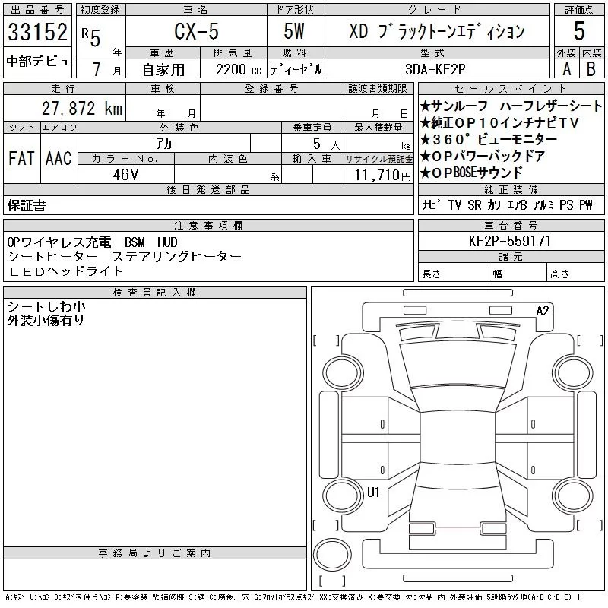The image size is (608, 608).
Task: Select the 保証書 entry
Action: (x=27, y=205)
